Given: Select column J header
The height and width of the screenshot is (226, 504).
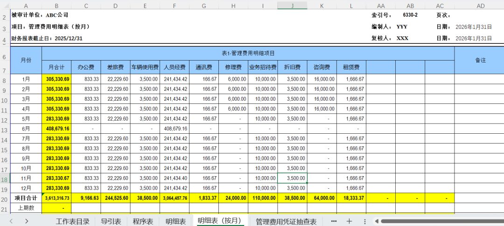Looking at the screenshot, I should click(292, 6).
